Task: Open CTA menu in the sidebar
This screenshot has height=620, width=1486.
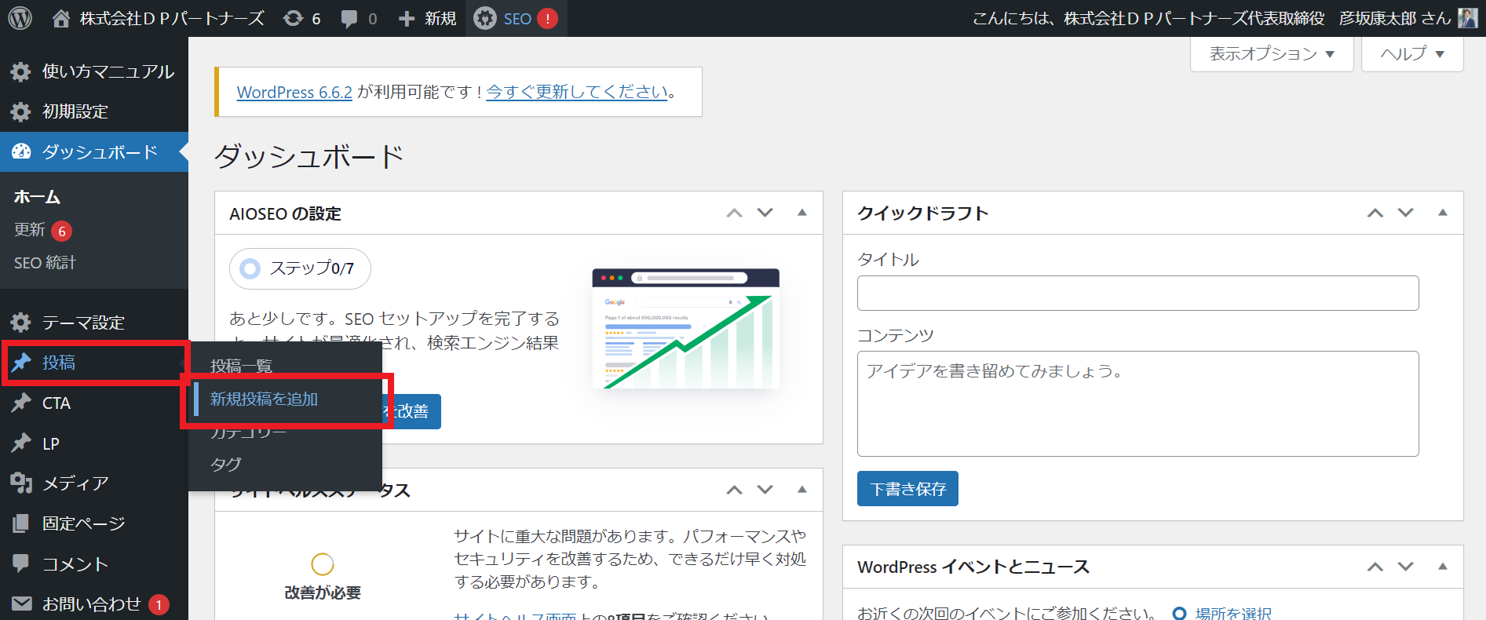Action: click(x=94, y=403)
